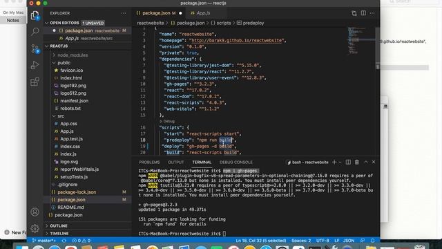Maximize the terminal panel with caret up
Screen dimensions: 442x249
[366, 162]
